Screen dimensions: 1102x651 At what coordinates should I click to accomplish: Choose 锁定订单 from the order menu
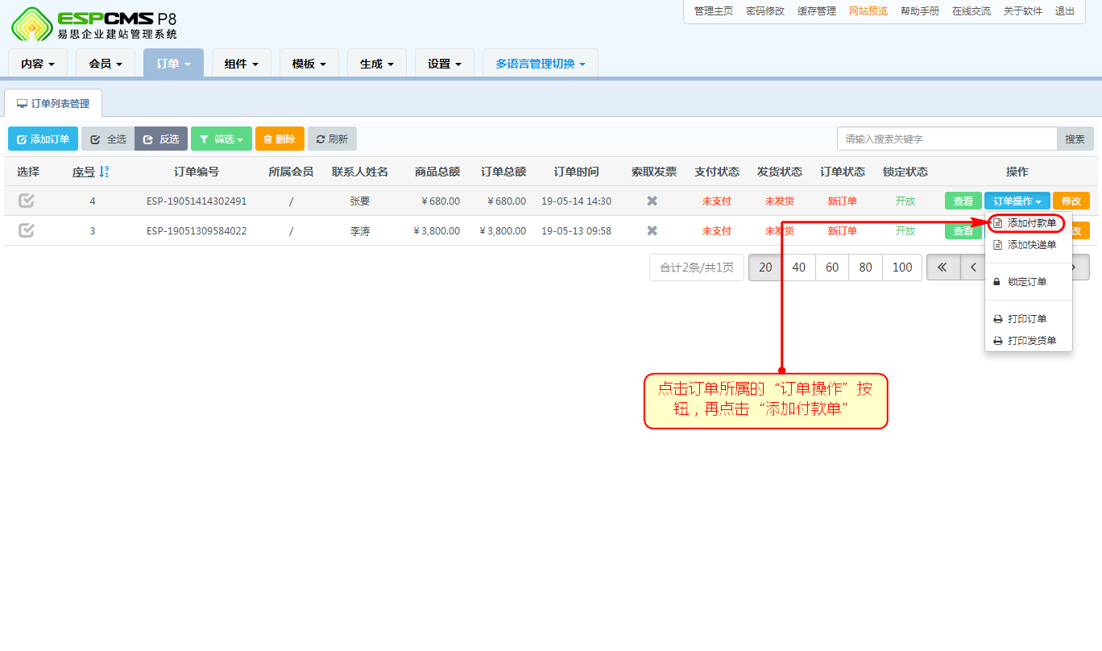tap(1029, 282)
